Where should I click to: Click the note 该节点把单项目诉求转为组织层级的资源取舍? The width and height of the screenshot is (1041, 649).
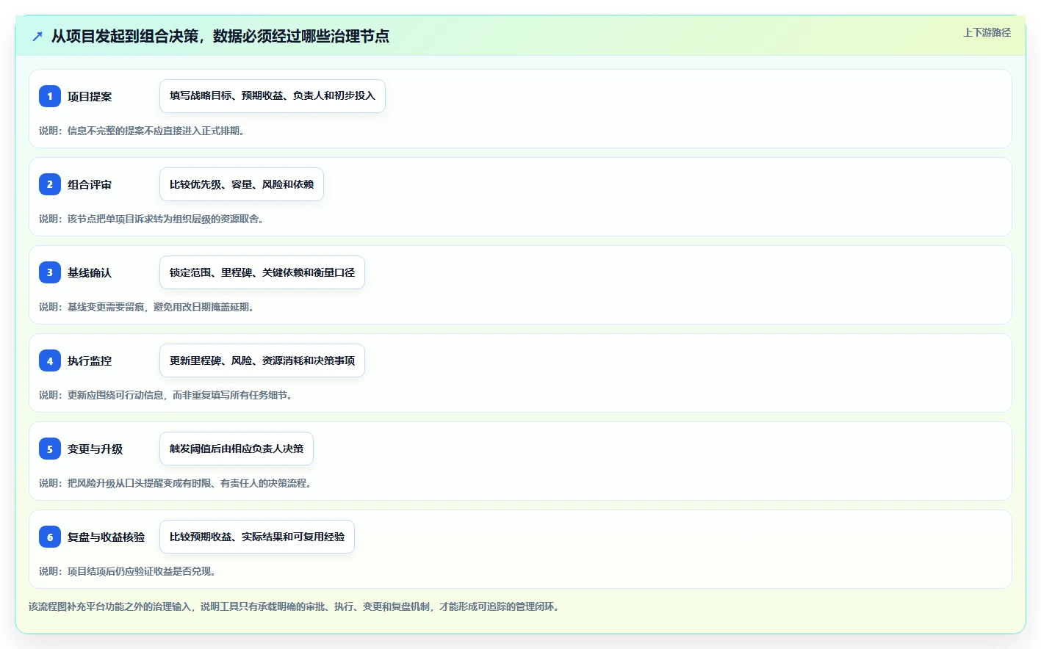click(165, 219)
